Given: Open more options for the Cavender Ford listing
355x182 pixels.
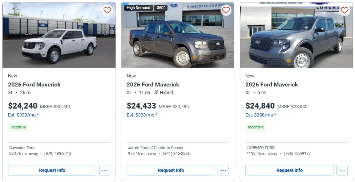Looking at the screenshot, I should [x=105, y=170].
